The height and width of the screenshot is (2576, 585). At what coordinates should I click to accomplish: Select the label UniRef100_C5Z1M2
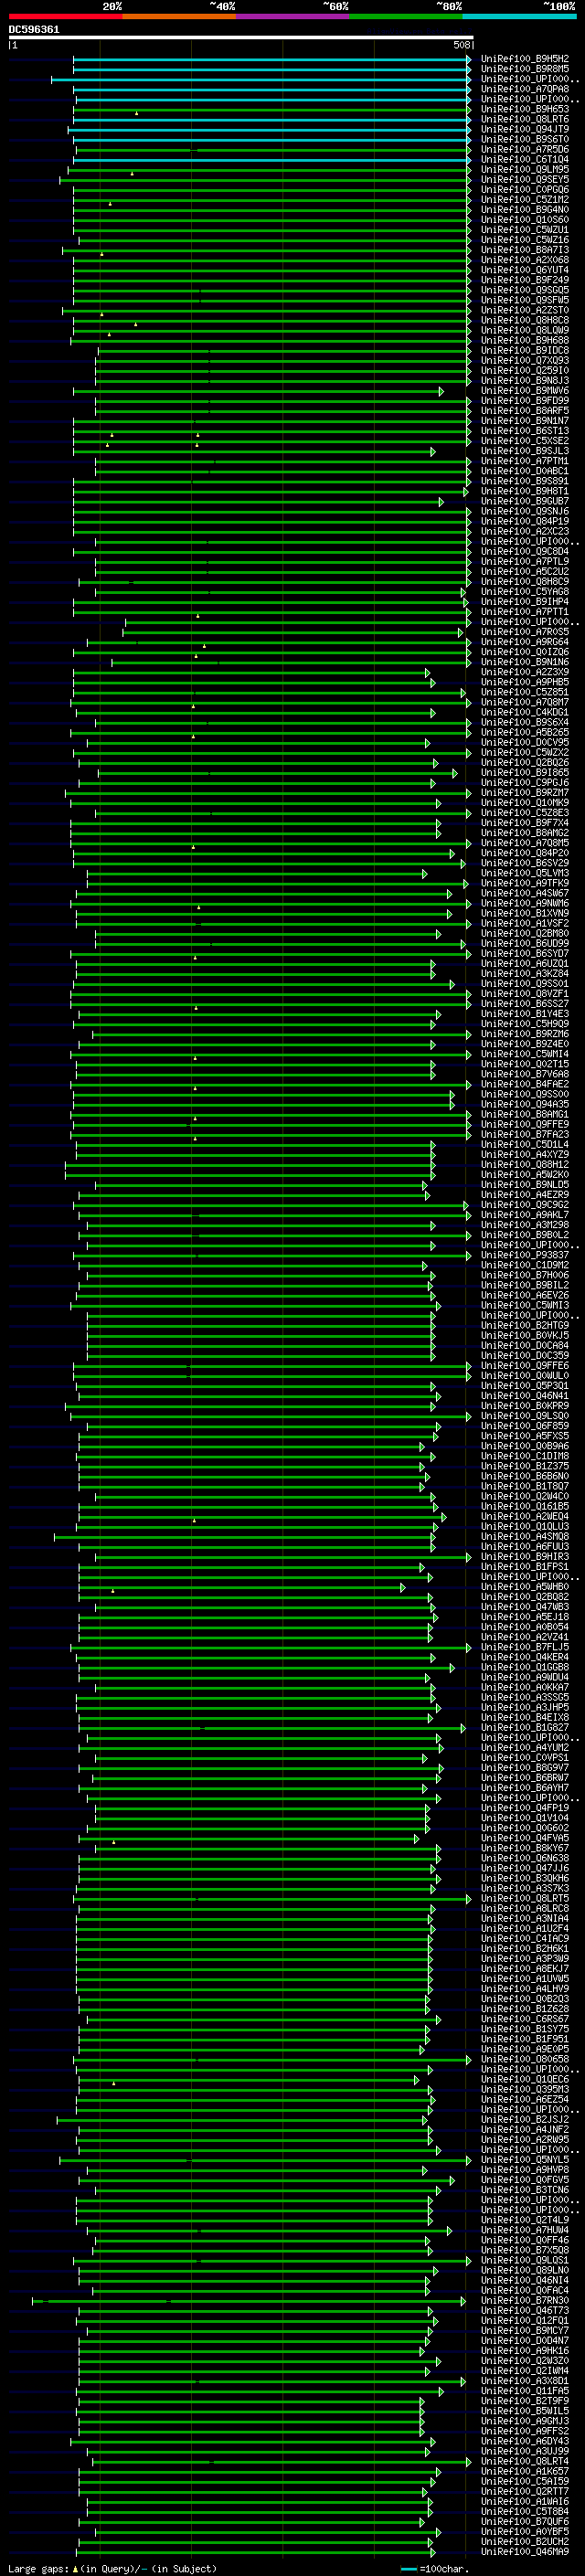click(525, 200)
